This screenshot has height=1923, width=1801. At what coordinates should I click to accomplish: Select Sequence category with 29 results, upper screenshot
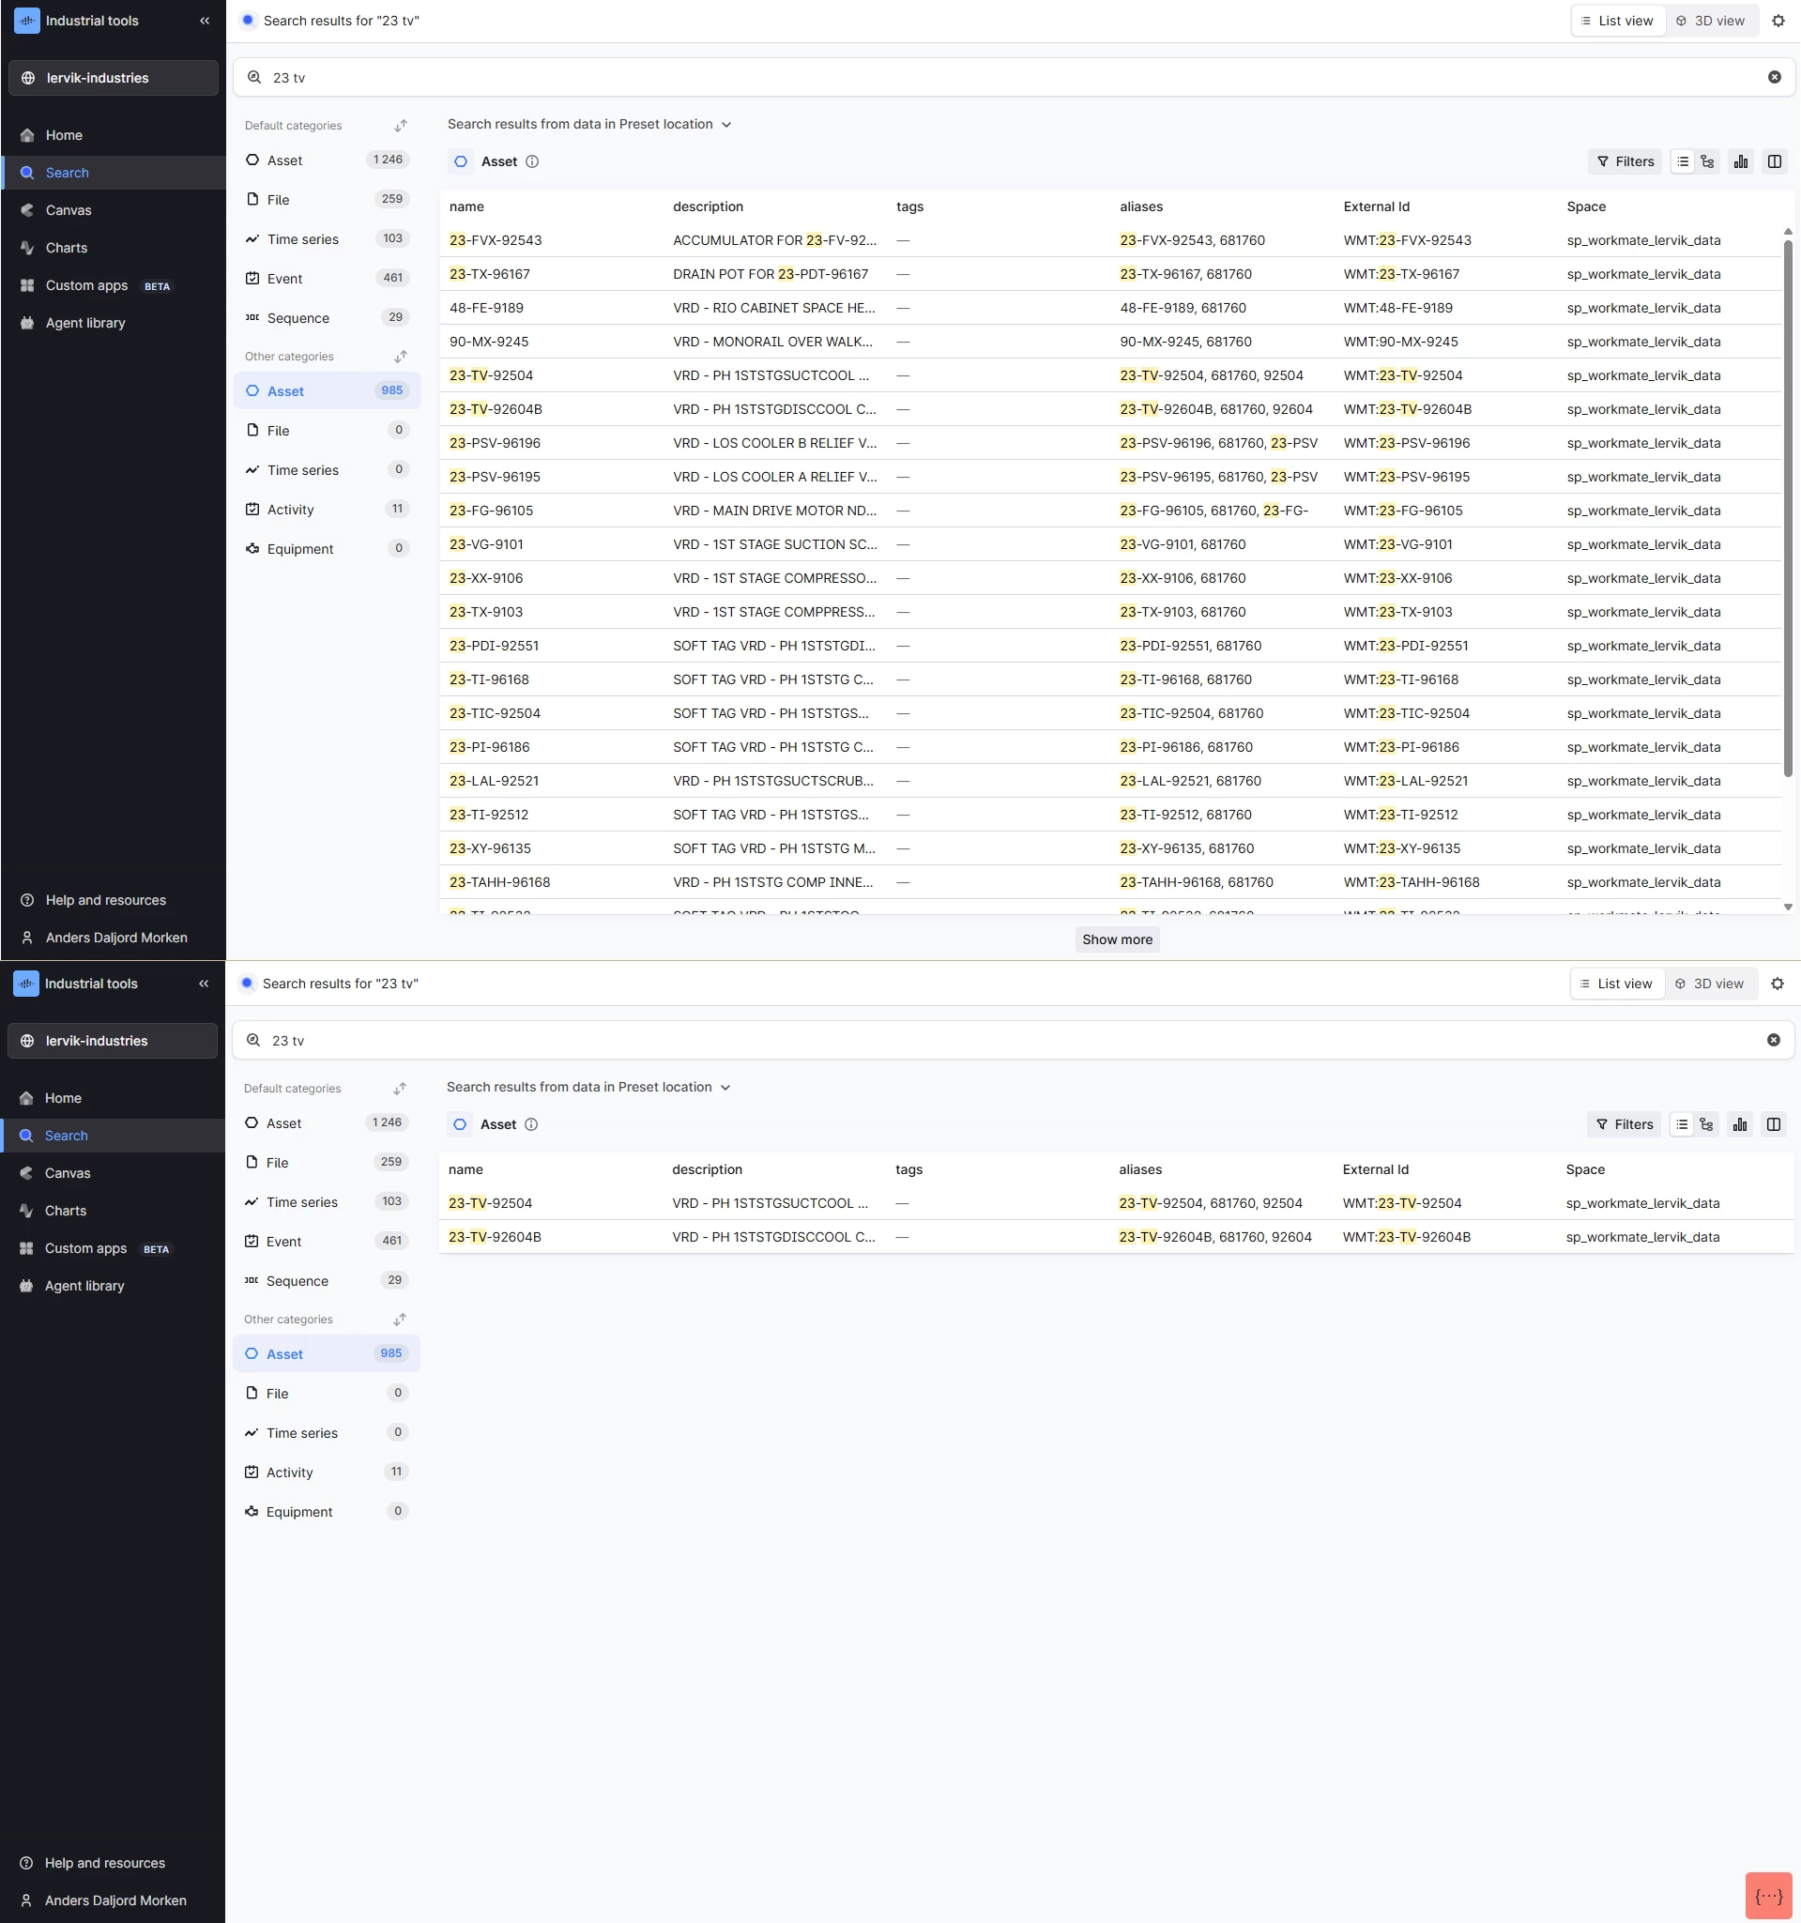(327, 318)
